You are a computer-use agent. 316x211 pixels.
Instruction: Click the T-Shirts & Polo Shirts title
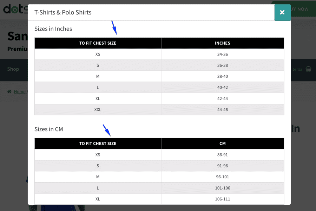point(63,12)
